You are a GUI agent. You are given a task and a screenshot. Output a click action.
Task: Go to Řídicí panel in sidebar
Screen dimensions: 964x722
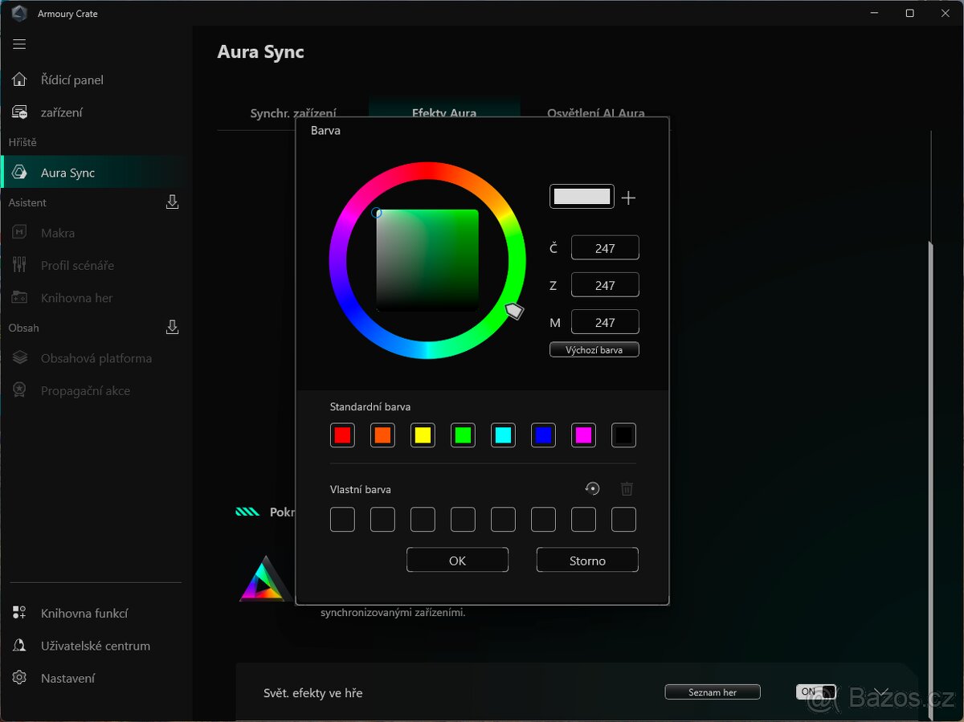coord(71,80)
